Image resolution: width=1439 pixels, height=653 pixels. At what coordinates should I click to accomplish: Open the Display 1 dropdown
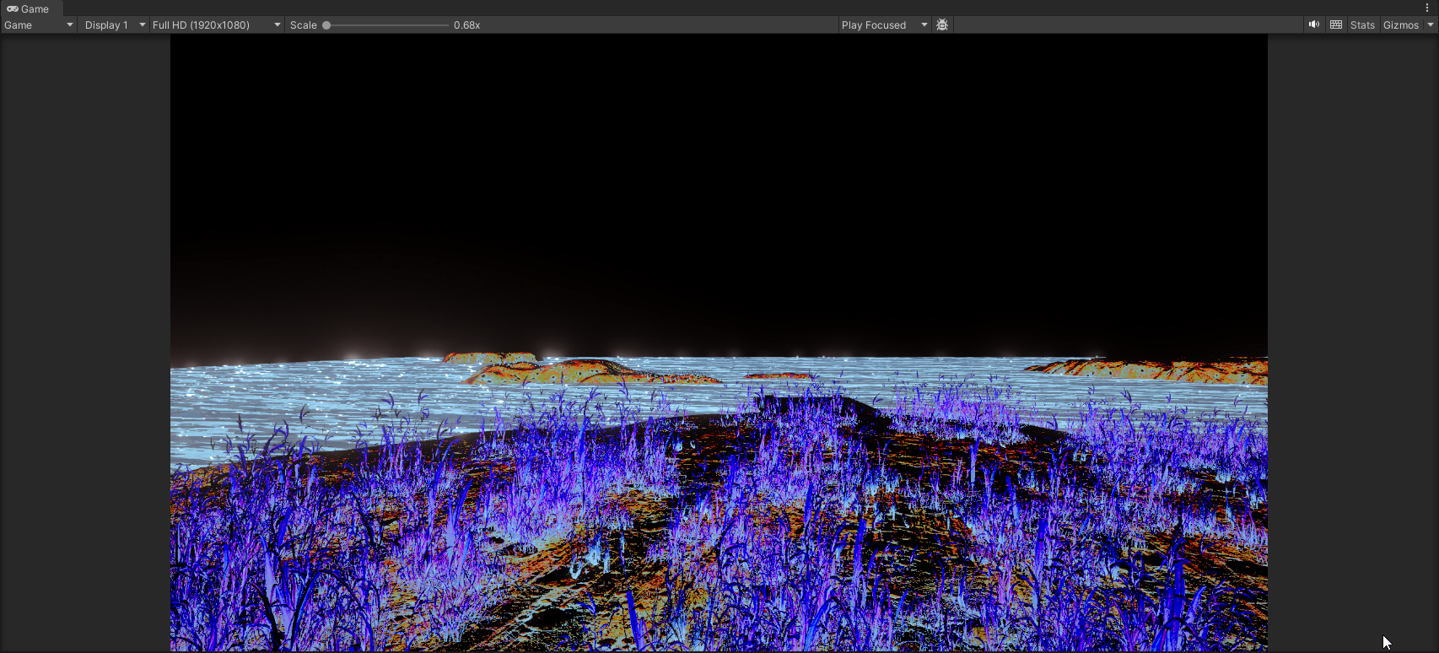pos(115,25)
